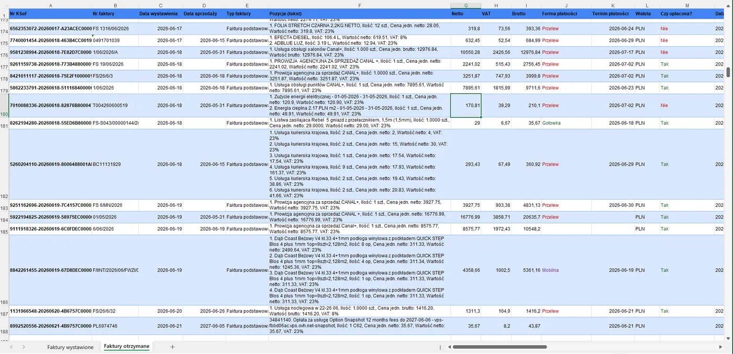The height and width of the screenshot is (354, 733).
Task: Select column G header
Action: pos(465,5)
